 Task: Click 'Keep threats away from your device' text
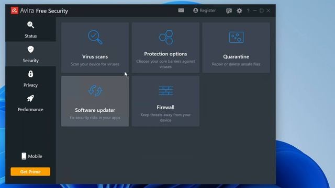click(x=165, y=118)
